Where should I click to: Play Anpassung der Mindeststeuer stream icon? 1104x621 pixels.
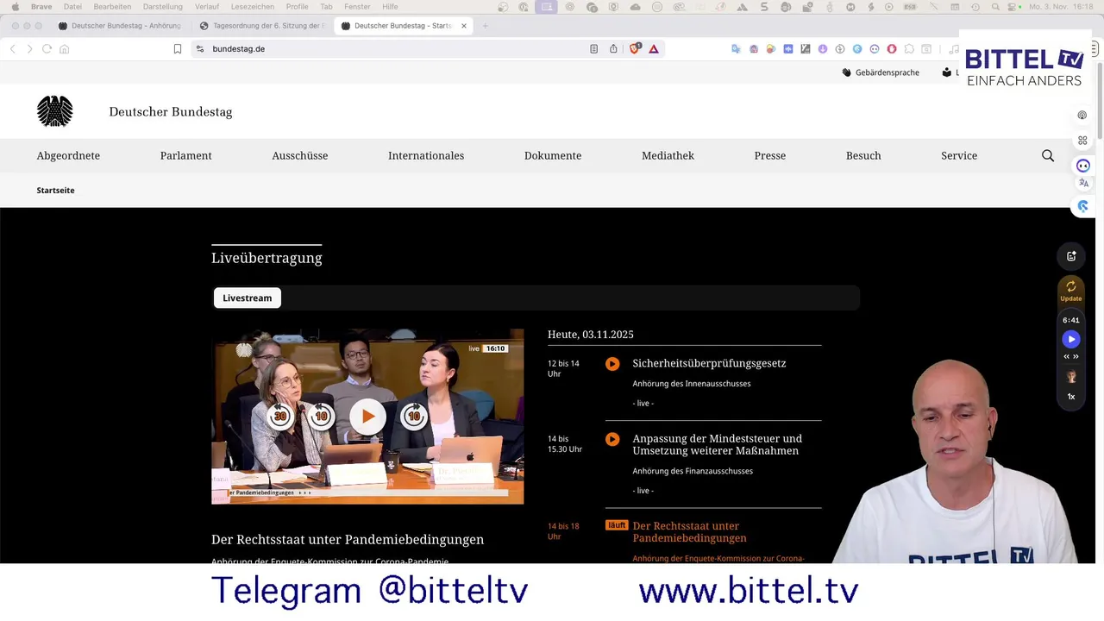612,439
